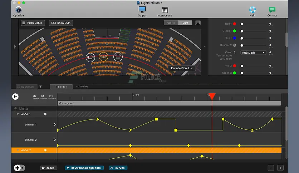Switch the view toggle to Light
Viewport: 299px width, 173px height.
coord(185,23)
